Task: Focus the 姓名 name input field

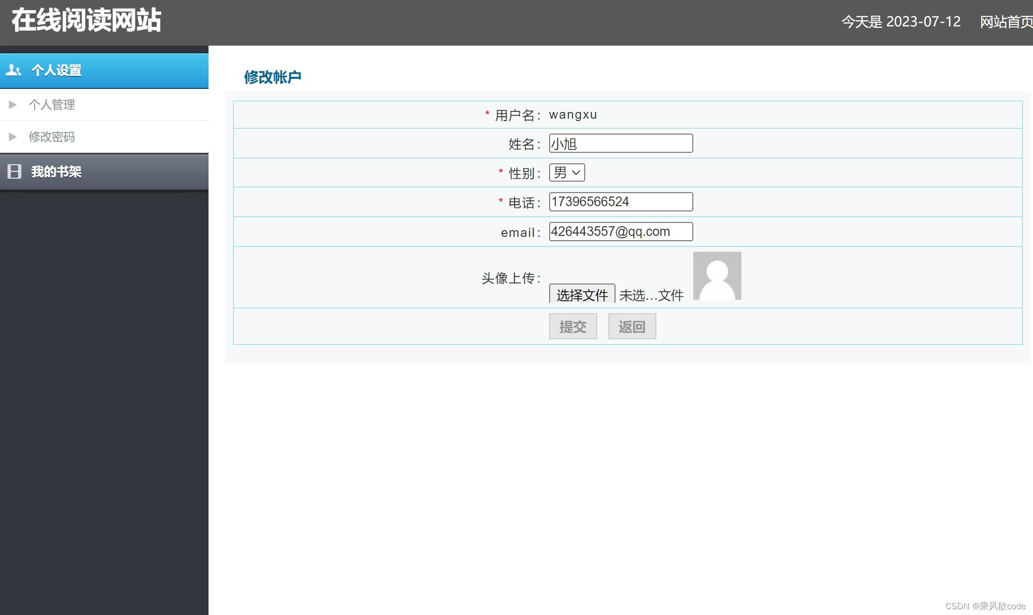Action: click(621, 144)
